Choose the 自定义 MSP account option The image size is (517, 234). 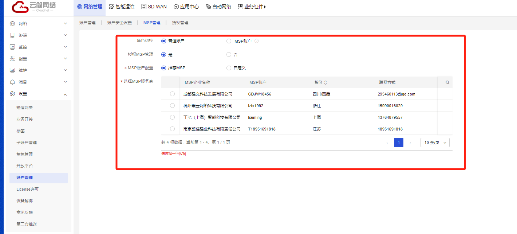click(229, 68)
